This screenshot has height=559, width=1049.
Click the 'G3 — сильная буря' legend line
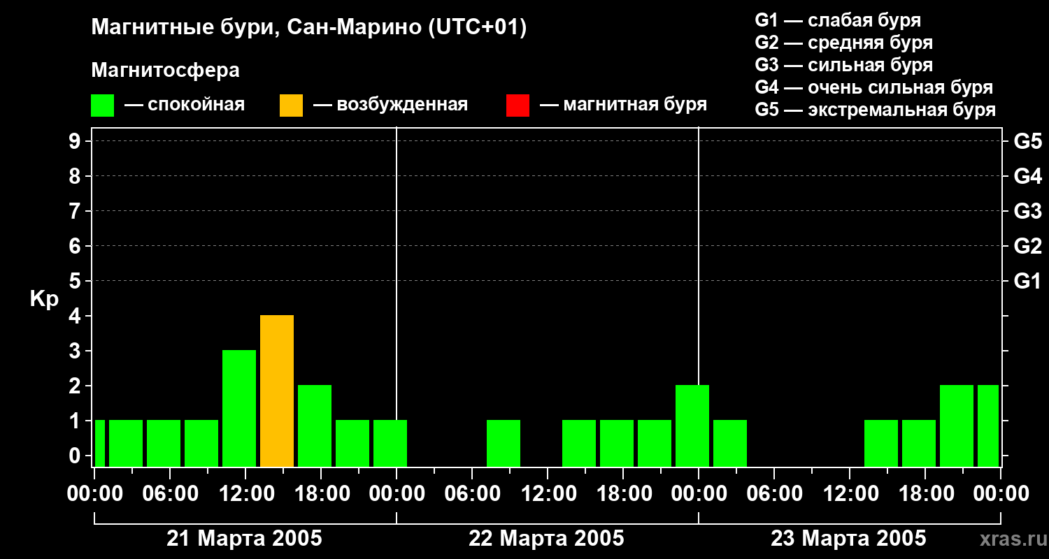click(x=843, y=65)
